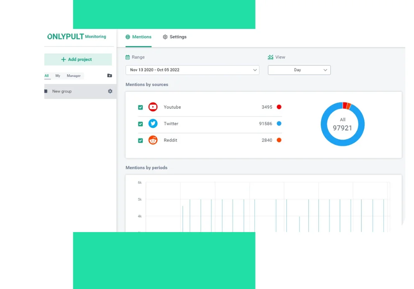Click the red YouTube color dot
Screen dimensions: 414x289
click(x=279, y=107)
